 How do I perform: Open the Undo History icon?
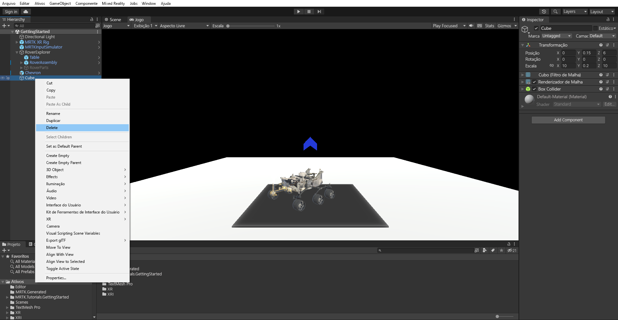544,12
